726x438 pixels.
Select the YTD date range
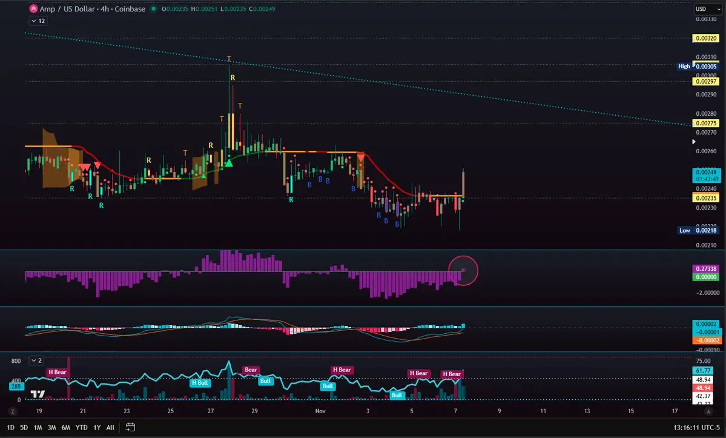82,427
